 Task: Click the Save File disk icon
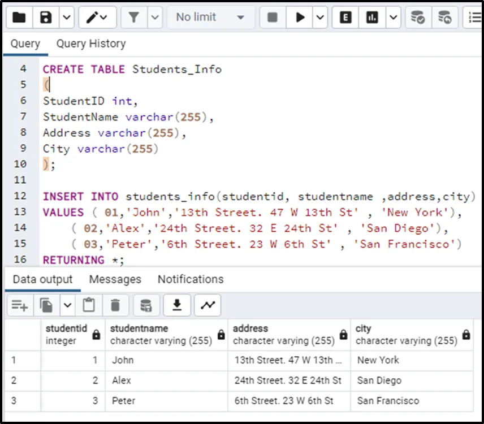[x=46, y=18]
